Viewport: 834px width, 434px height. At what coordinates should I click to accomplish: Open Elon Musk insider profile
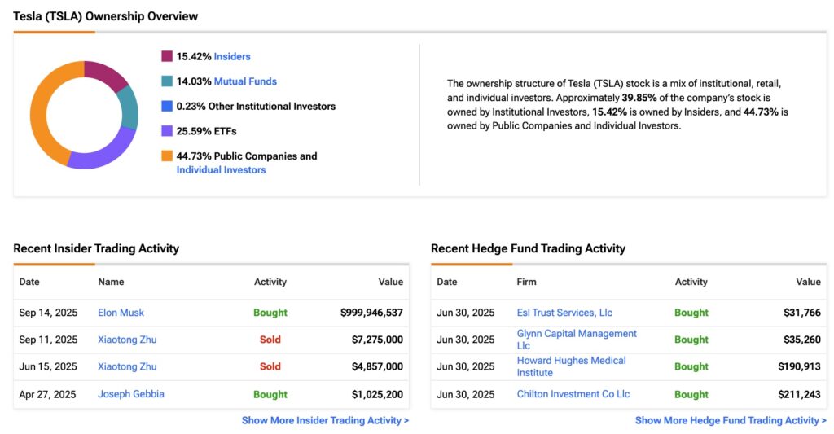[121, 313]
